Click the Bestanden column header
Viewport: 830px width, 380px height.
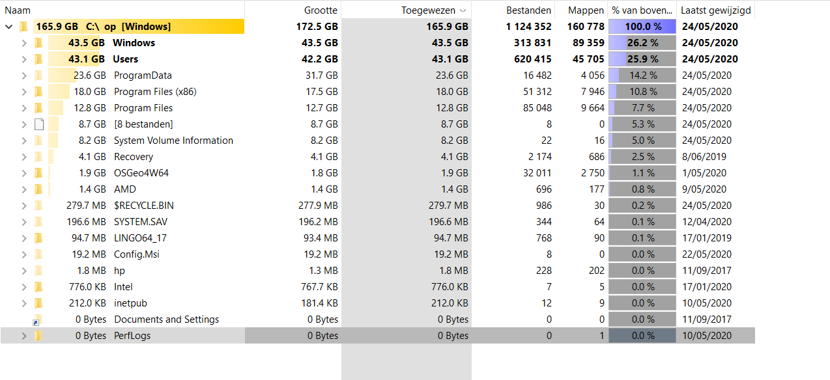pyautogui.click(x=529, y=10)
